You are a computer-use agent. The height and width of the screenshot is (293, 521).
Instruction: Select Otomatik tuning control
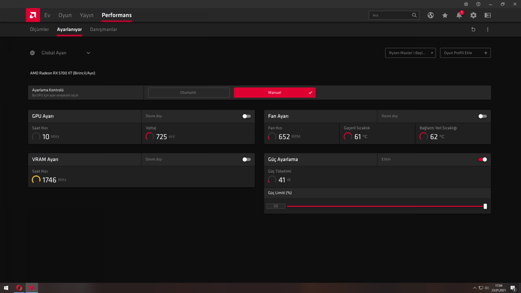tap(189, 93)
